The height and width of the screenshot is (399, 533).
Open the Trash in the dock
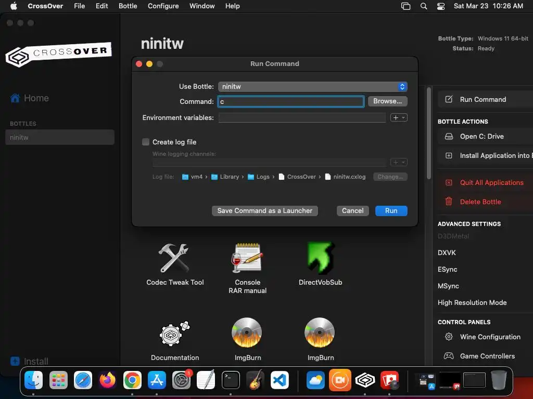[x=499, y=380]
